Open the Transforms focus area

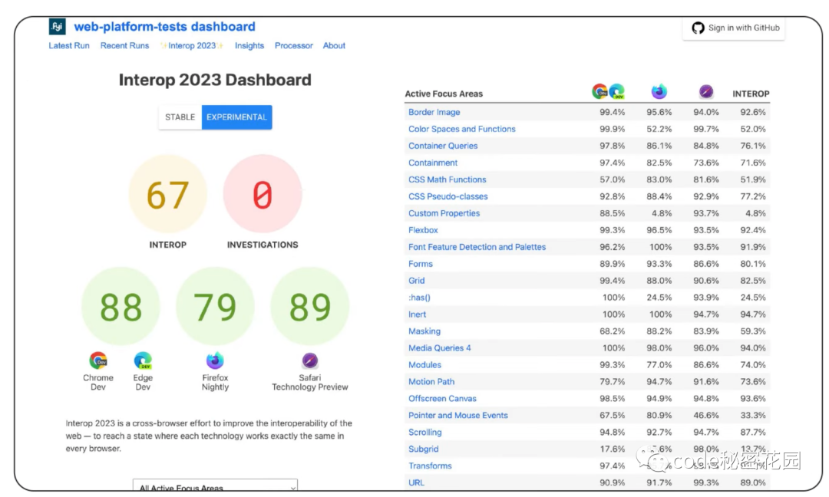pos(430,466)
